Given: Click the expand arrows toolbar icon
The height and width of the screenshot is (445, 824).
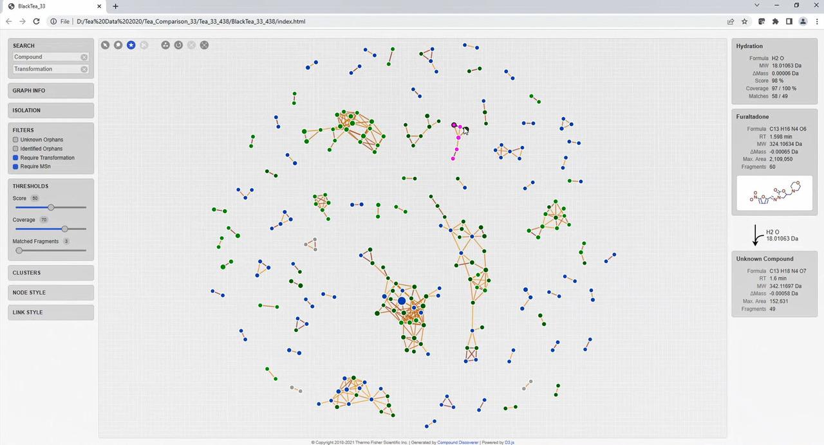Looking at the screenshot, I should tap(204, 45).
